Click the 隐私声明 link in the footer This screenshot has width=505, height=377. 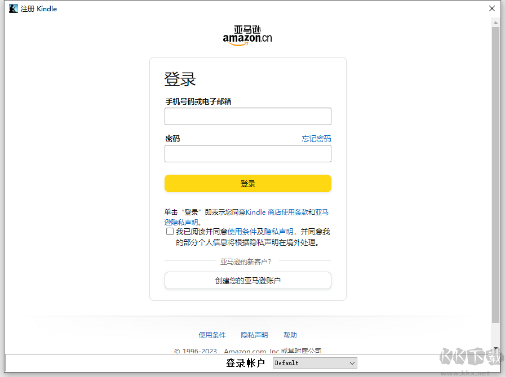[x=254, y=335]
